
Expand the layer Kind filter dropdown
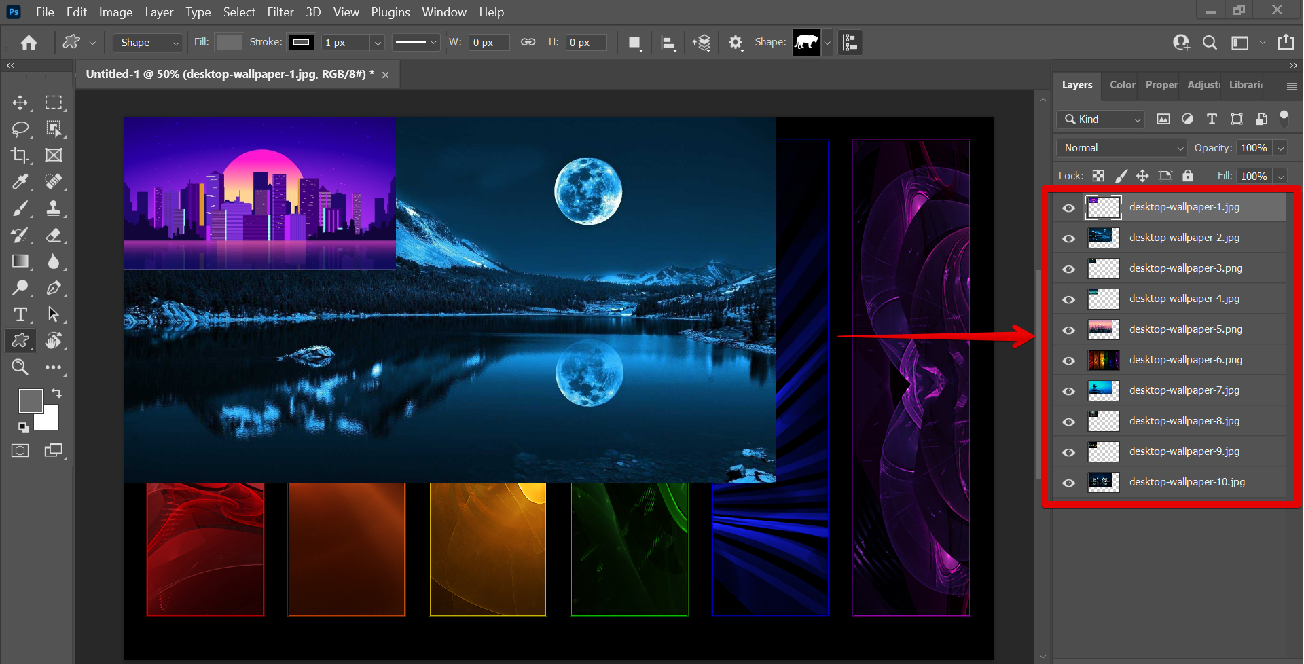(x=1102, y=119)
